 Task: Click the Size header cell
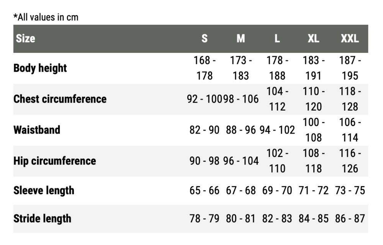(25, 39)
